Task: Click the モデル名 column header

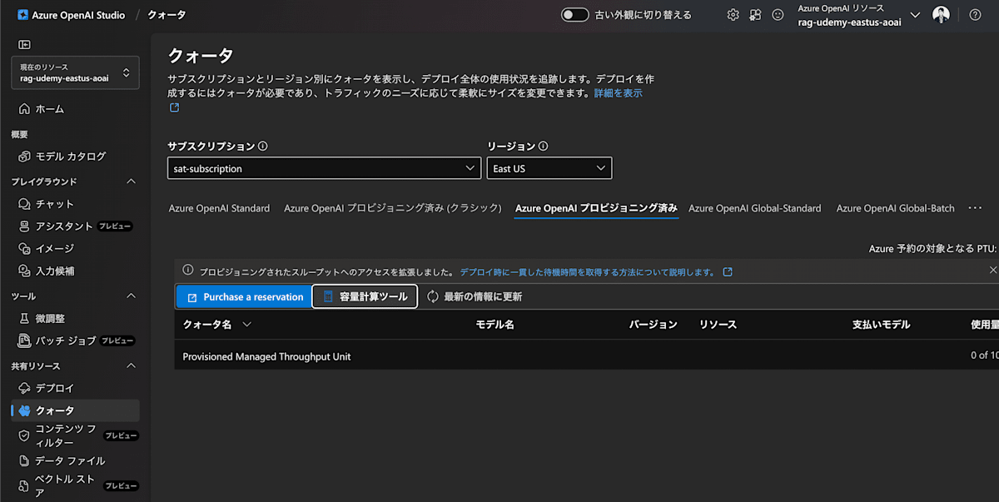Action: pyautogui.click(x=495, y=325)
